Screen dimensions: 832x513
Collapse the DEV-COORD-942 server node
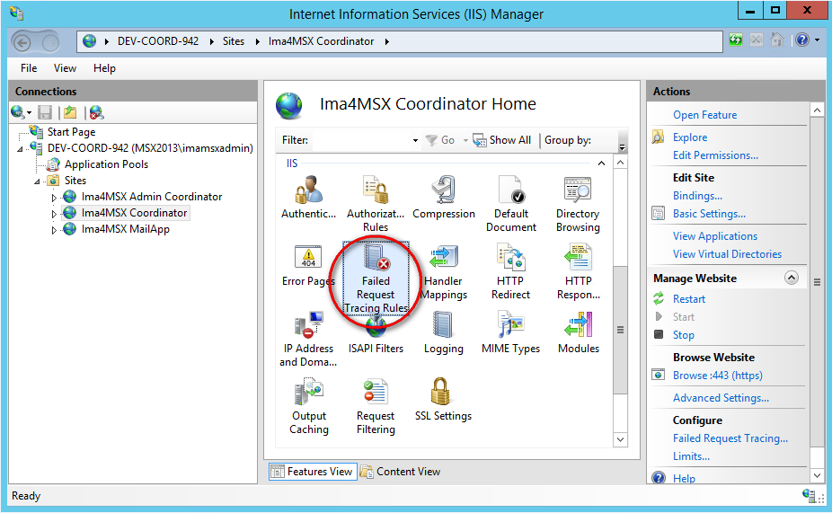(x=20, y=149)
